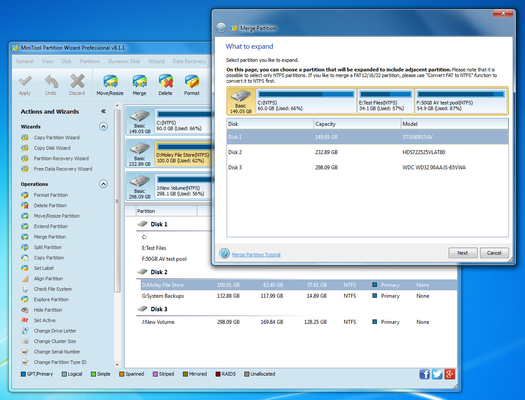Choose Merge Partition in Operations list
This screenshot has height=400, width=525.
(50, 237)
